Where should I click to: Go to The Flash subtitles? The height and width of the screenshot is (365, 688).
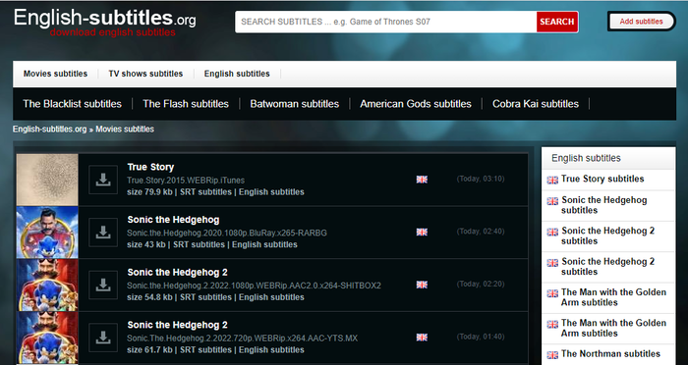(x=186, y=104)
